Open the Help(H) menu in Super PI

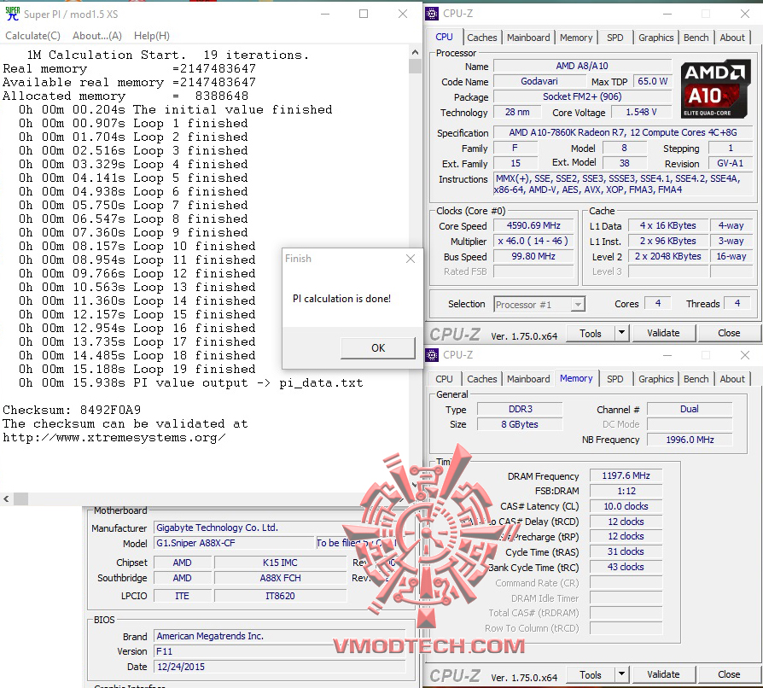152,36
